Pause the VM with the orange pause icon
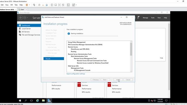The image size is (187, 105). click(27, 5)
